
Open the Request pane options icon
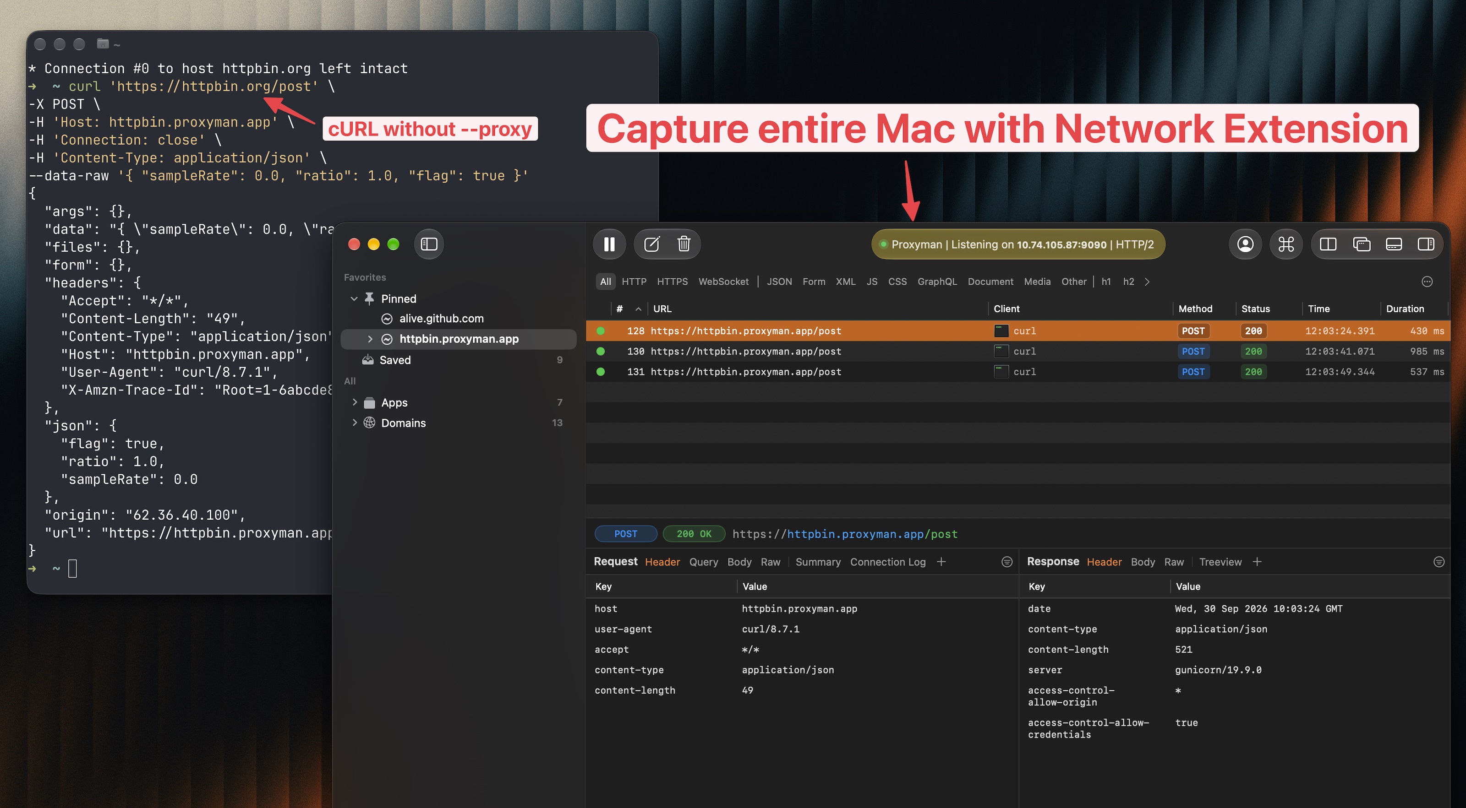[x=1007, y=562]
